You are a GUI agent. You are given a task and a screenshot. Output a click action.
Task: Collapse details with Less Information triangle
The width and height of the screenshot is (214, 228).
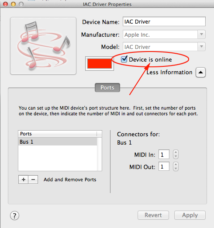[x=200, y=73]
